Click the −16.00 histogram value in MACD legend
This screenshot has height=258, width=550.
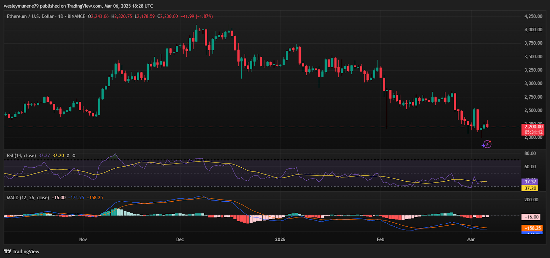(x=58, y=198)
